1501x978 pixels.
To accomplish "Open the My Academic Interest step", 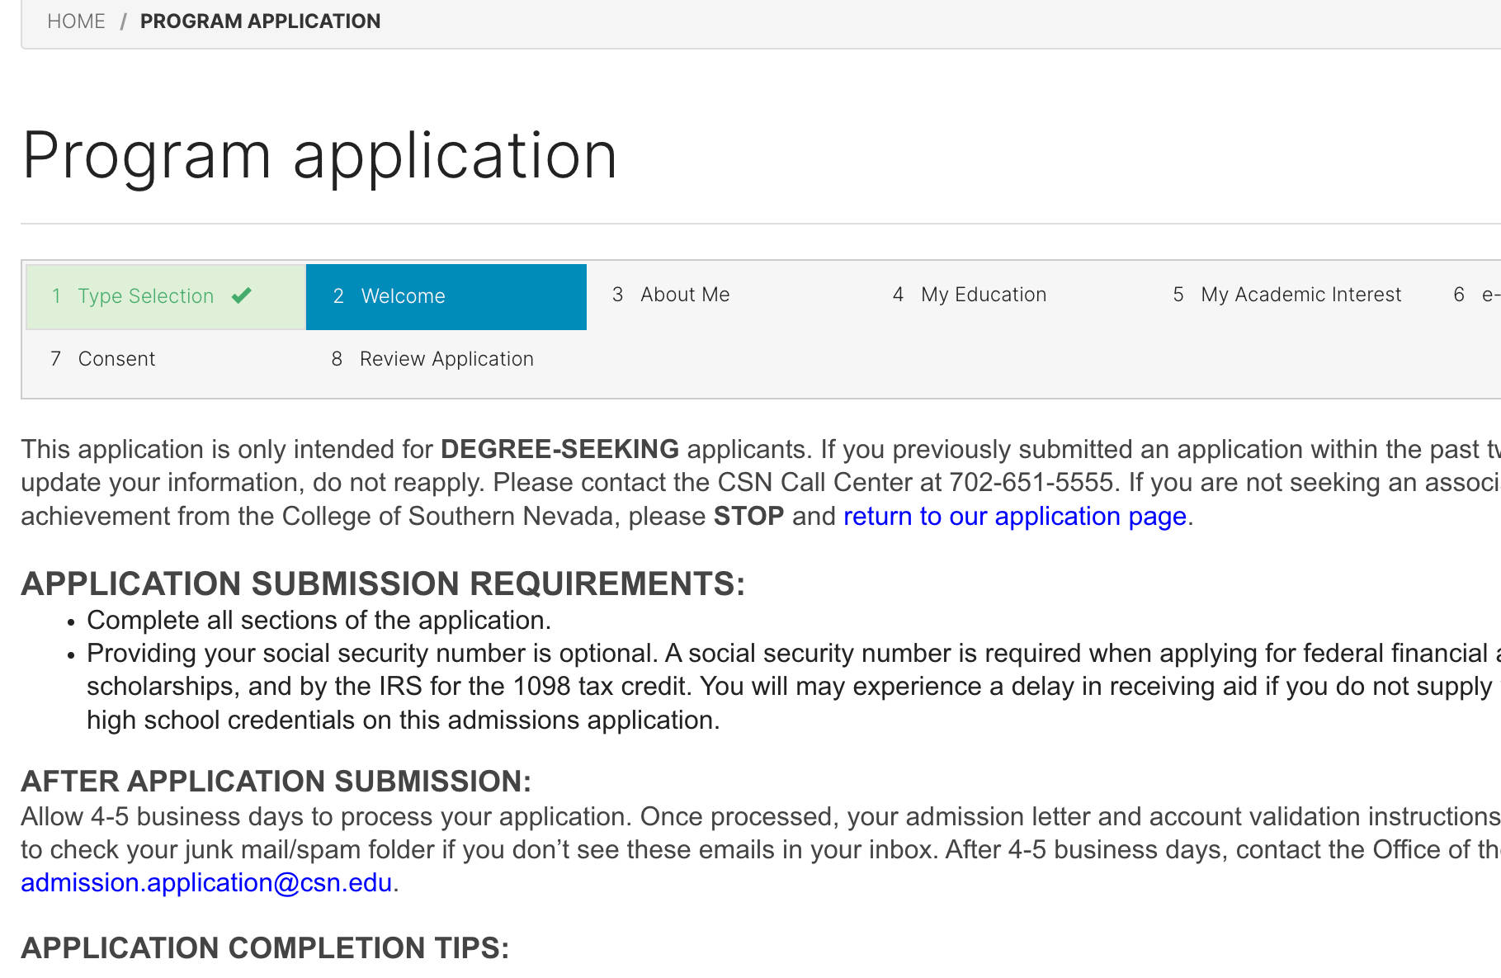I will [1300, 295].
